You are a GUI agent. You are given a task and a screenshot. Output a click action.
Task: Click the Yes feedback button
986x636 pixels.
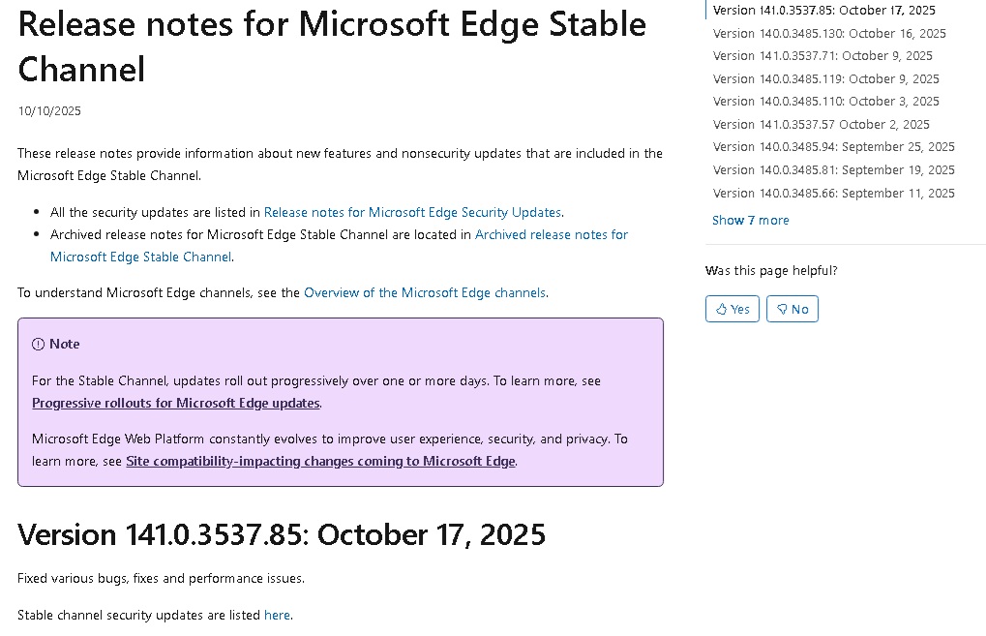coord(732,309)
